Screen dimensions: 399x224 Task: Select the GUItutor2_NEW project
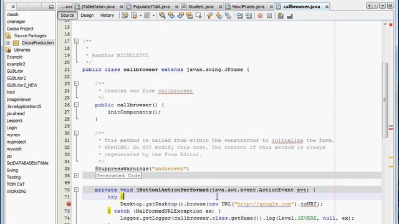[x=22, y=85]
